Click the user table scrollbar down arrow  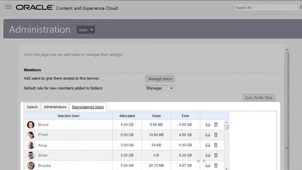click(226, 169)
